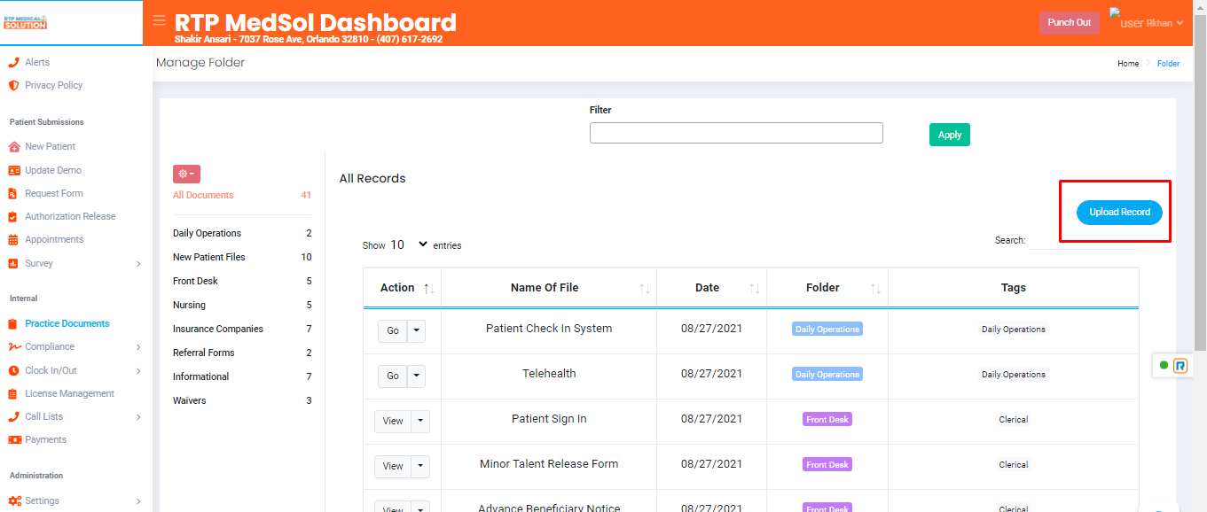The image size is (1207, 512).
Task: Click the Clock In/Out clock icon
Action: click(13, 370)
